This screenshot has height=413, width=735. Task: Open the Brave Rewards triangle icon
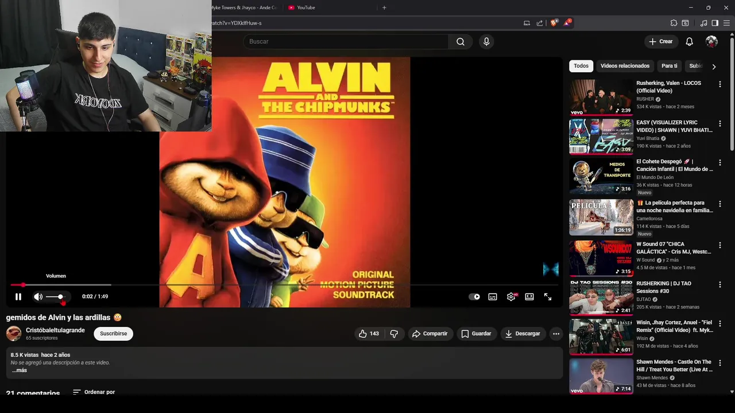pyautogui.click(x=567, y=23)
